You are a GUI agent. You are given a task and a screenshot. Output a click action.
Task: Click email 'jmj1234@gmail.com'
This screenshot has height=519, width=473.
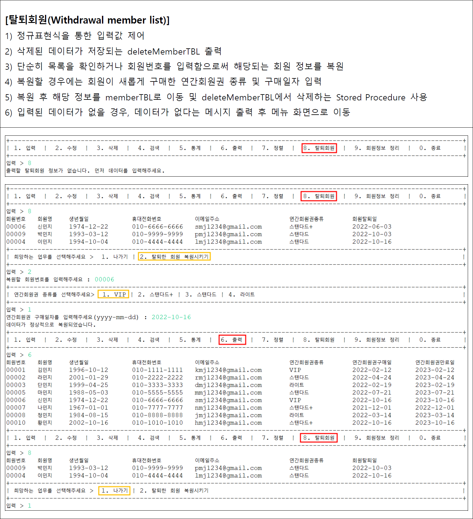pyautogui.click(x=228, y=415)
